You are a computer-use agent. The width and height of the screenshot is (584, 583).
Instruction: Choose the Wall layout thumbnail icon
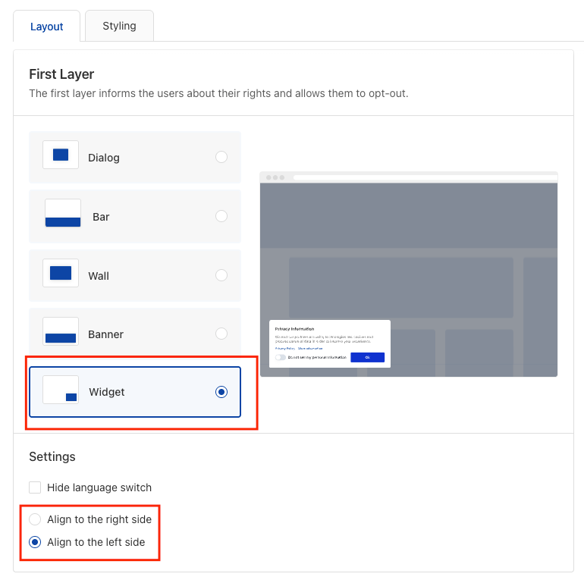61,273
